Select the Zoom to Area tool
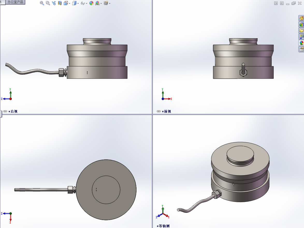The width and height of the screenshot is (304, 228). [x=48, y=3]
